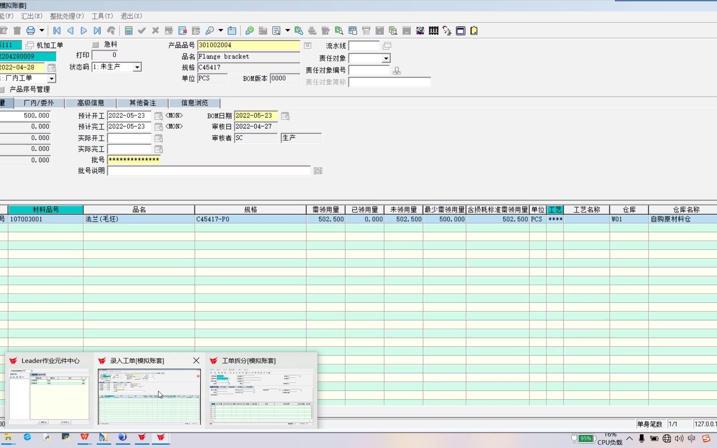Click the green refresh search icon
Screen dimensions: 717x448
pyautogui.click(x=249, y=31)
